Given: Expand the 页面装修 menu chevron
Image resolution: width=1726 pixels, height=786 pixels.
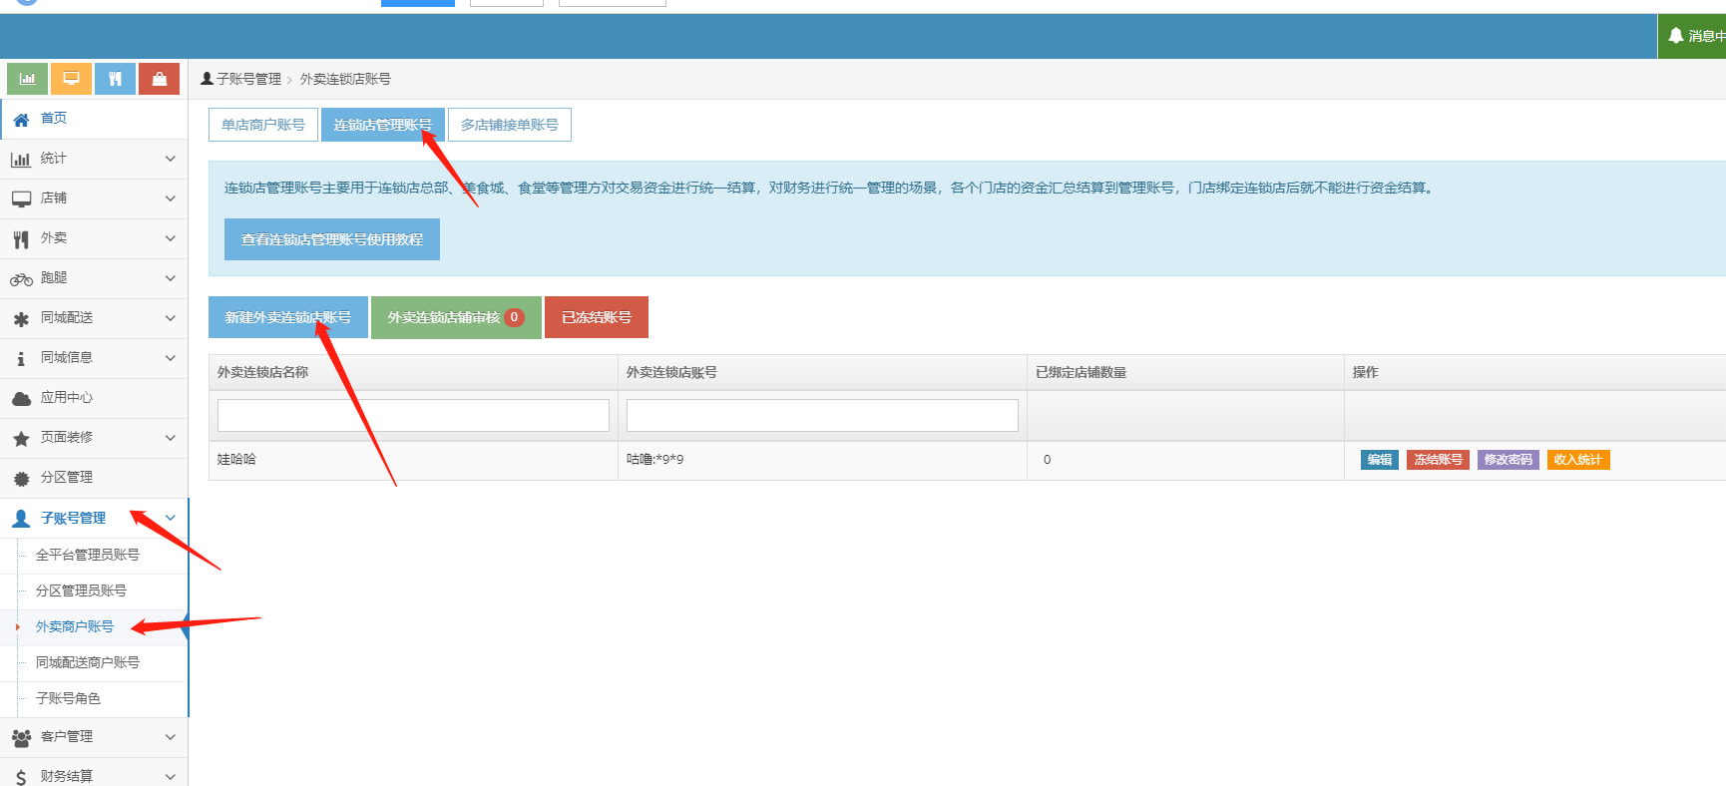Looking at the screenshot, I should [x=171, y=438].
